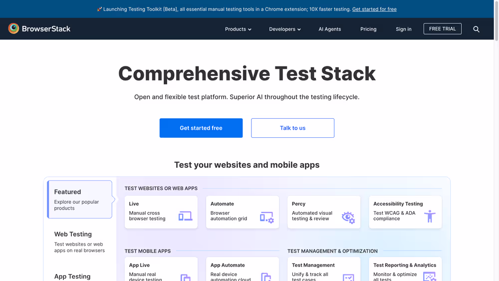Expand the Products dropdown menu

tap(238, 29)
